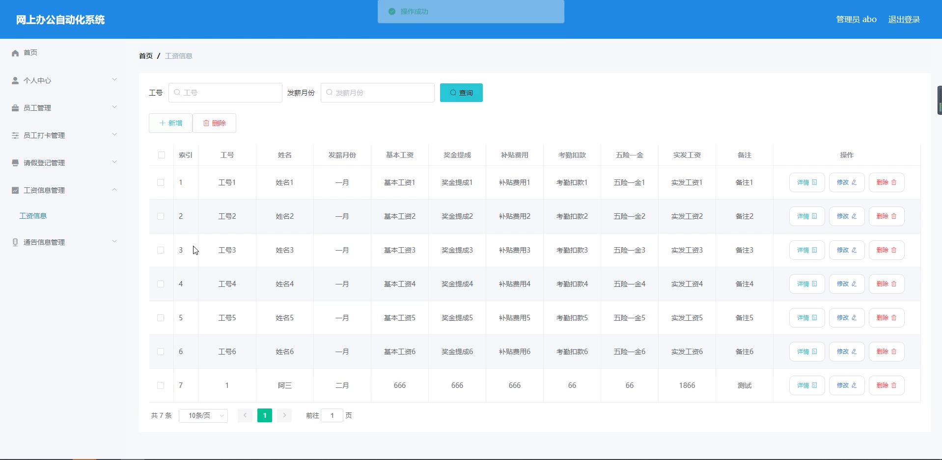
Task: Open 员工管理 menu label
Action: [x=37, y=108]
